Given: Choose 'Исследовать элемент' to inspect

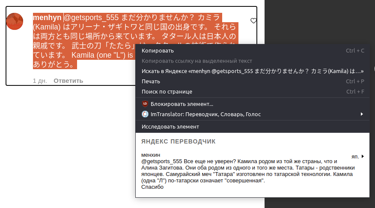Looking at the screenshot, I should click(x=170, y=126).
